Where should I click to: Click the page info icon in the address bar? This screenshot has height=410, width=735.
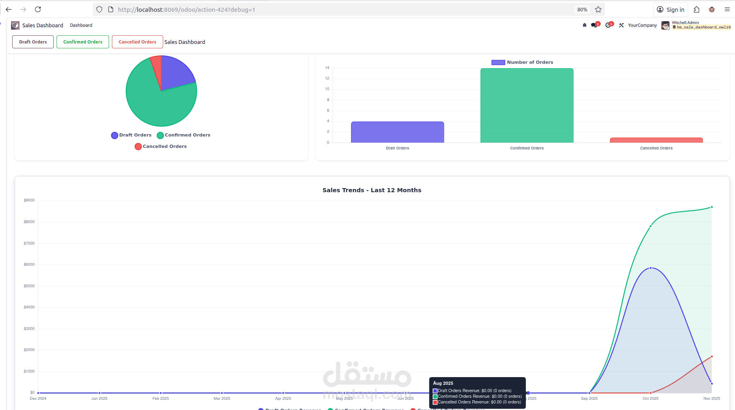[x=110, y=9]
